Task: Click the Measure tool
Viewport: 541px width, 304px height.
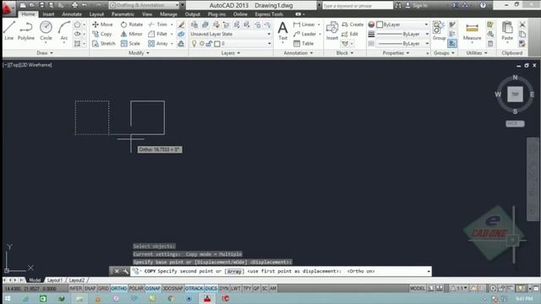Action: click(x=472, y=31)
